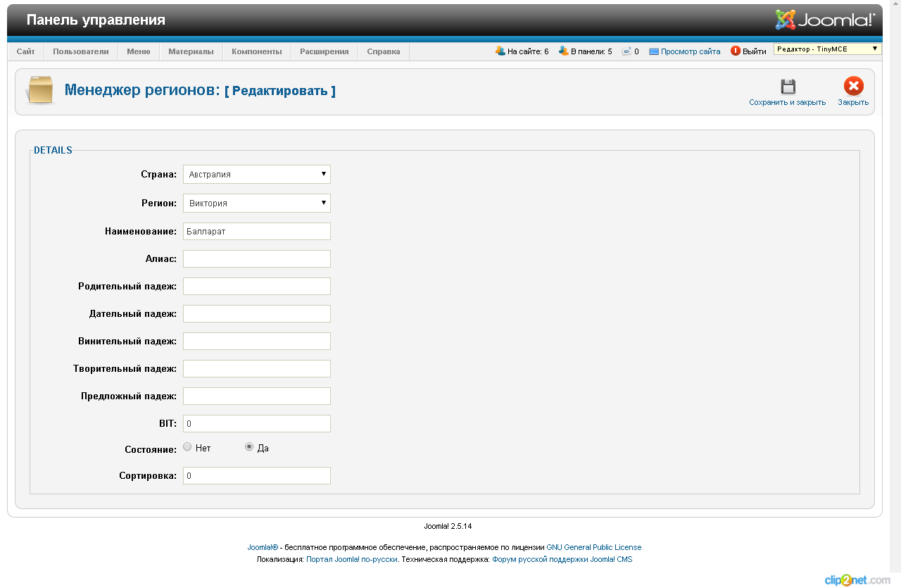The image size is (901, 588).
Task: Open the Пользователи menu
Action: pyautogui.click(x=81, y=51)
